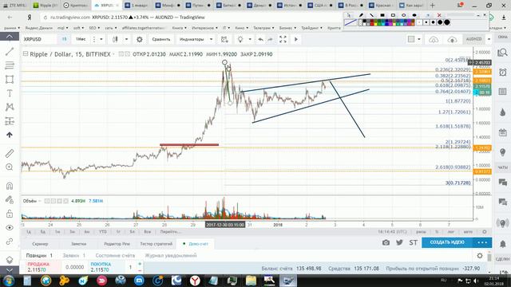Lock all drawing tools

click(x=10, y=214)
